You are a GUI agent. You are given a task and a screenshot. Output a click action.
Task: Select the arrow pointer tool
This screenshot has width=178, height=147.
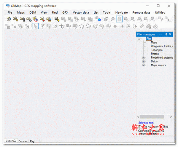click(x=35, y=26)
